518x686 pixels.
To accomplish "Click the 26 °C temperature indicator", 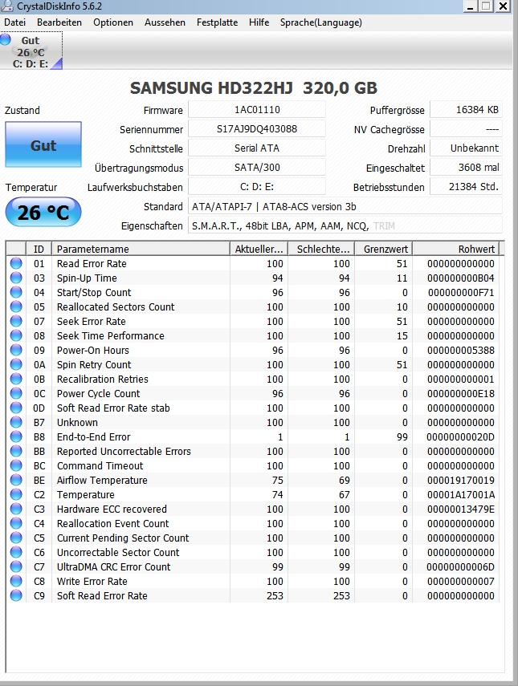I will [43, 212].
